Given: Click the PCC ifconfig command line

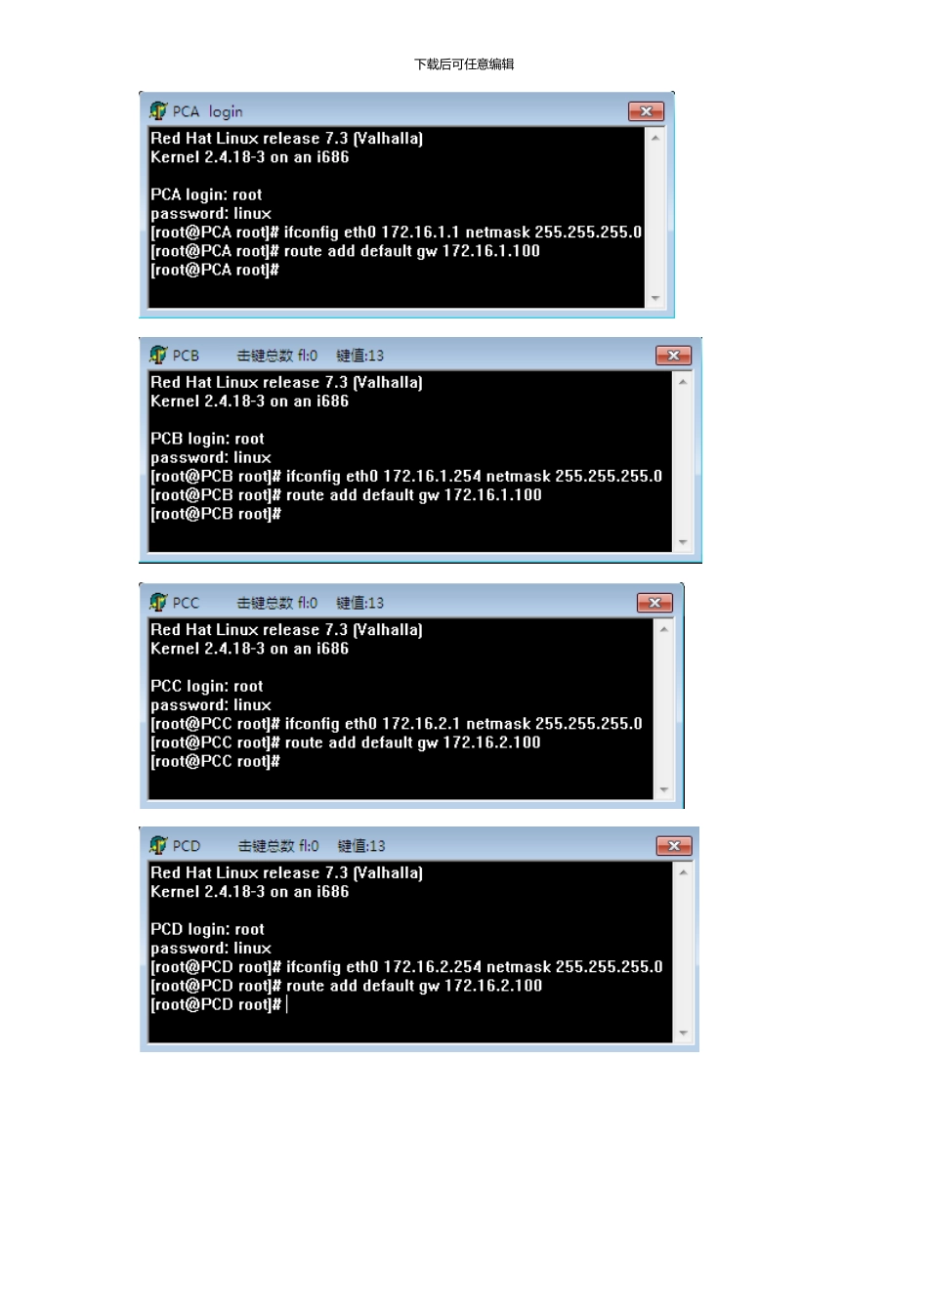Looking at the screenshot, I should click(x=397, y=724).
